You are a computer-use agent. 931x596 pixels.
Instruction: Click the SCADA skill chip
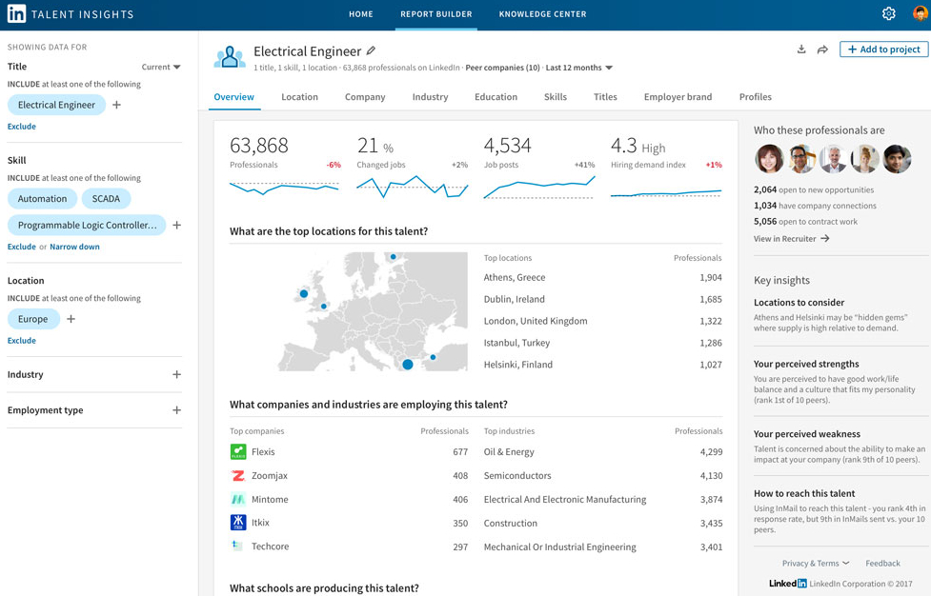pyautogui.click(x=107, y=199)
